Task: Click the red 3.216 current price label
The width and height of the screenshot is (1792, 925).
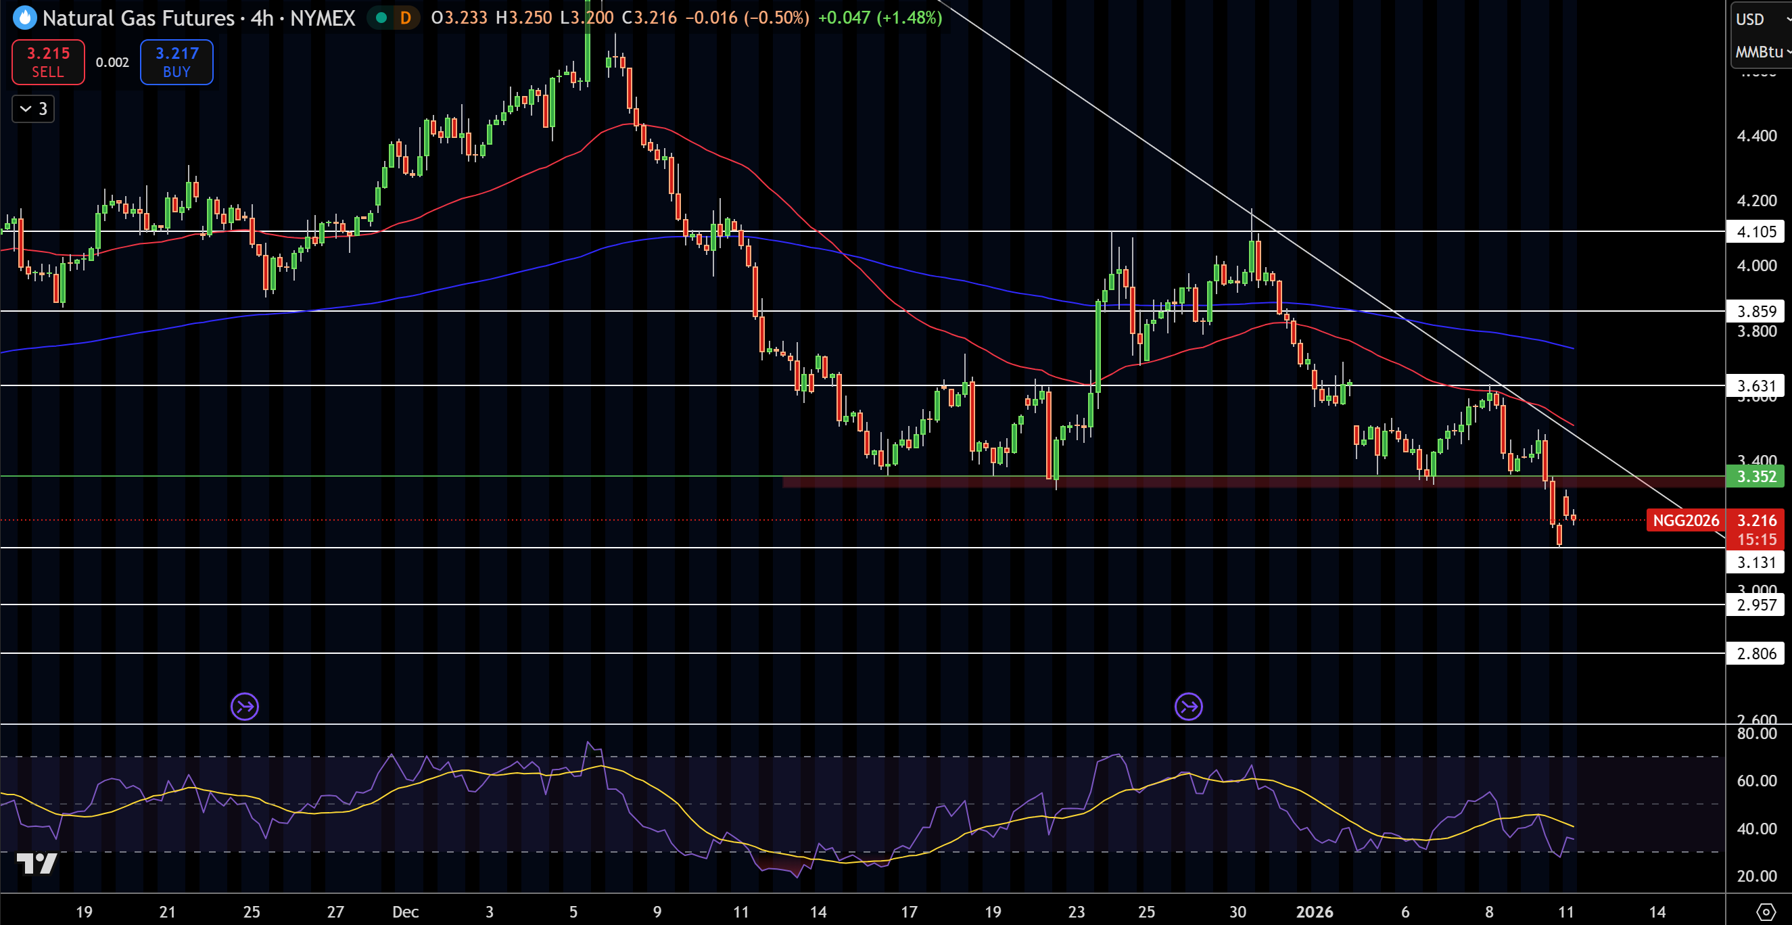Action: point(1756,520)
